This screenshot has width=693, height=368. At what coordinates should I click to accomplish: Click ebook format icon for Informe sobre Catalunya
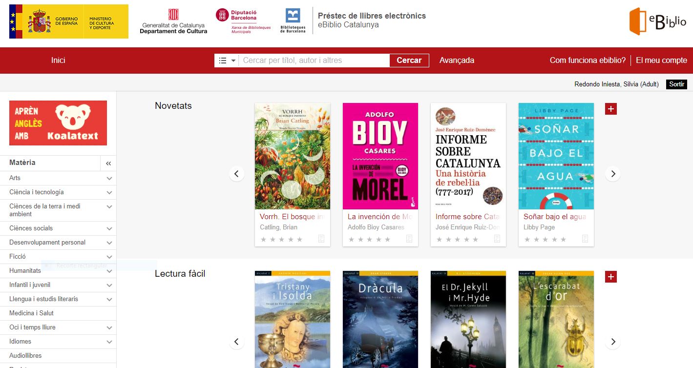(497, 239)
